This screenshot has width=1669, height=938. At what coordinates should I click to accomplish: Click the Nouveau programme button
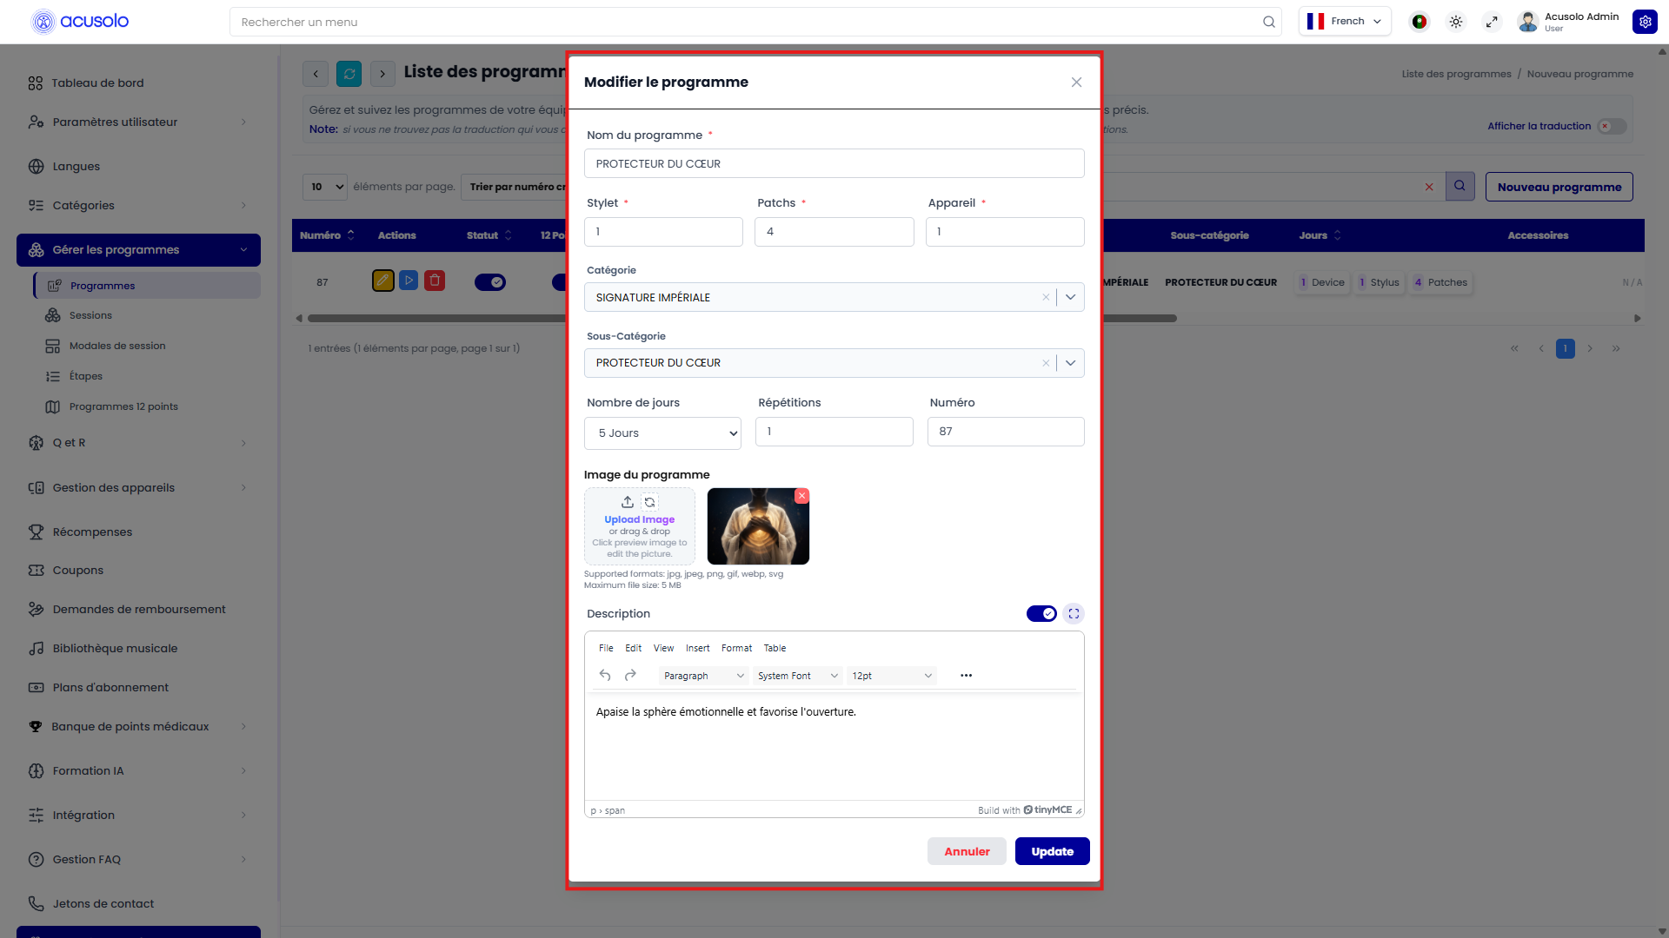(x=1559, y=187)
